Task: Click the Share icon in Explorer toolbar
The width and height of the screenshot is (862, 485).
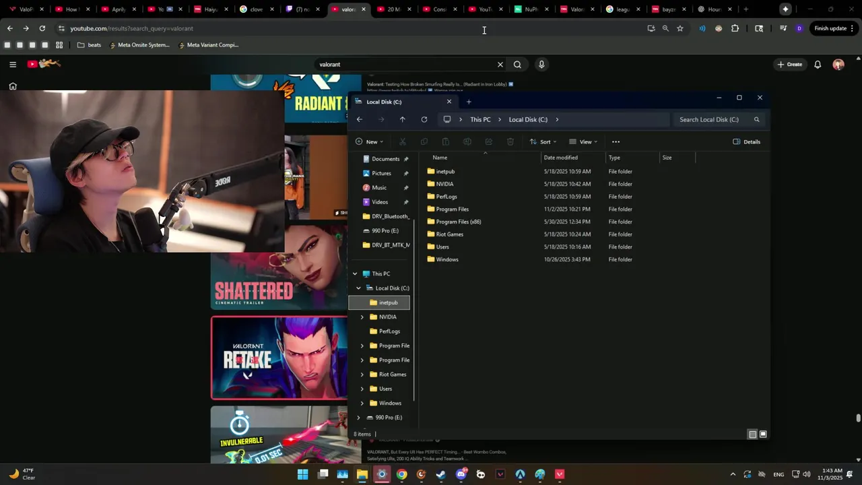Action: click(489, 141)
